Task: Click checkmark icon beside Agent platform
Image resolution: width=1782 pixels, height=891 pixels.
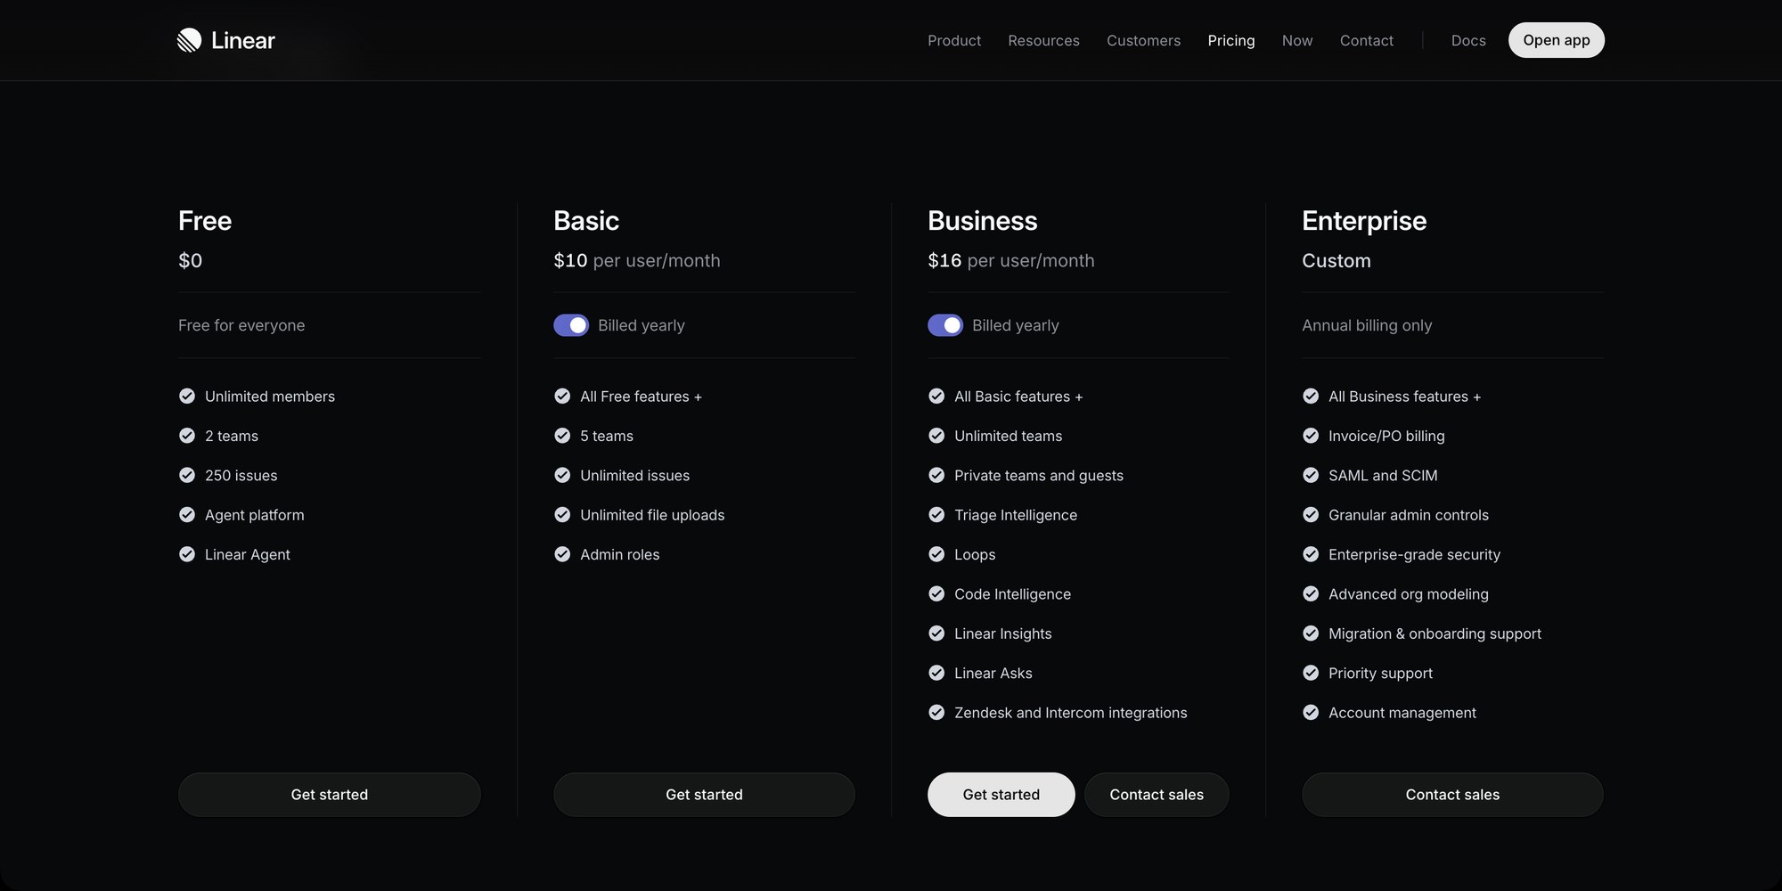Action: tap(187, 514)
